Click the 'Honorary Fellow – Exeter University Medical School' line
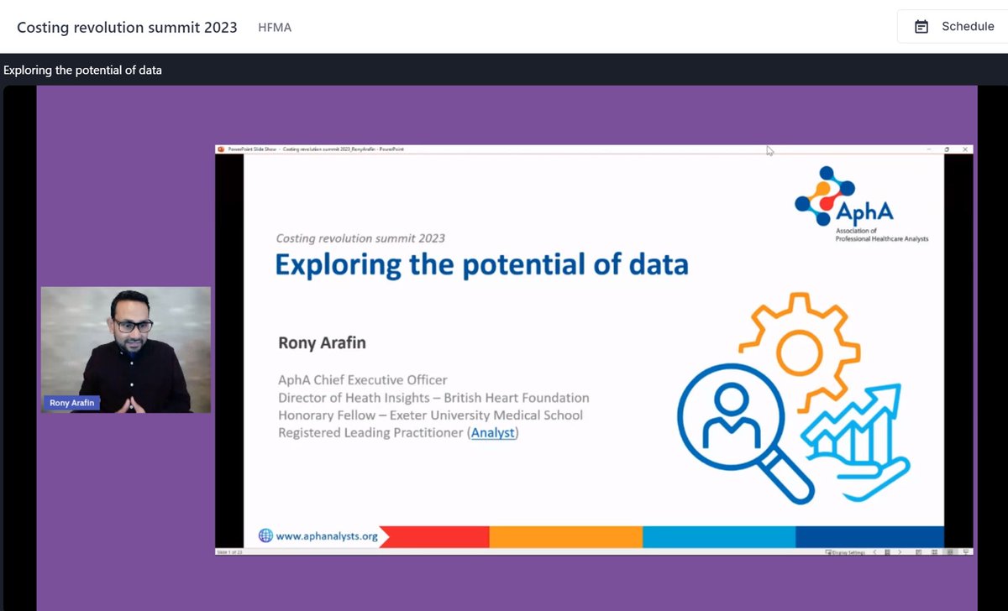 [430, 415]
